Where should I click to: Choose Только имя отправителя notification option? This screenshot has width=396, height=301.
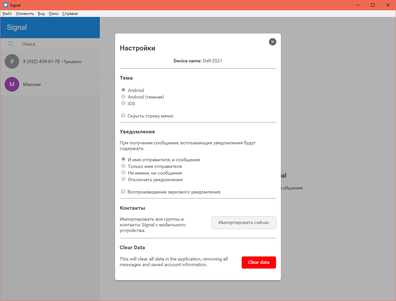tap(123, 166)
